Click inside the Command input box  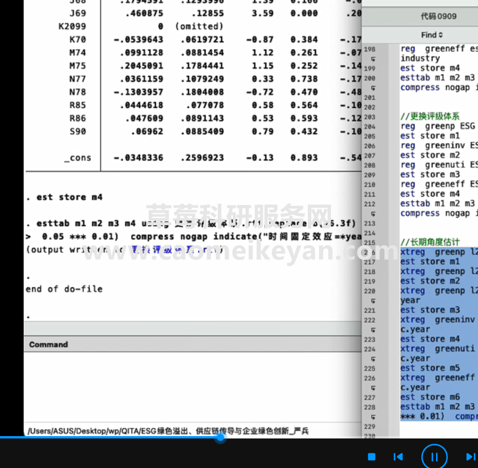(193, 386)
